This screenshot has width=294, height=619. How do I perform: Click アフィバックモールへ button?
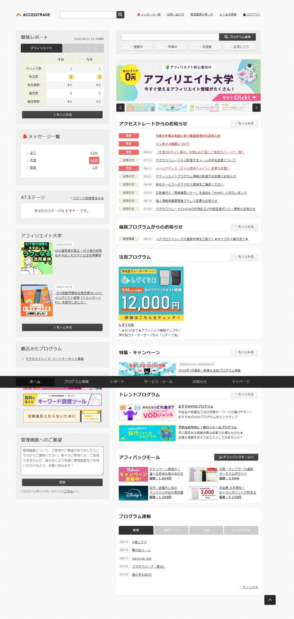(x=236, y=457)
